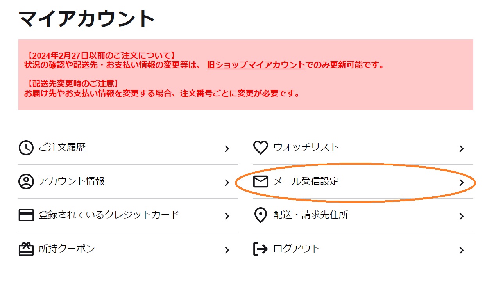Go to 登録されているクレジットカード

click(128, 215)
